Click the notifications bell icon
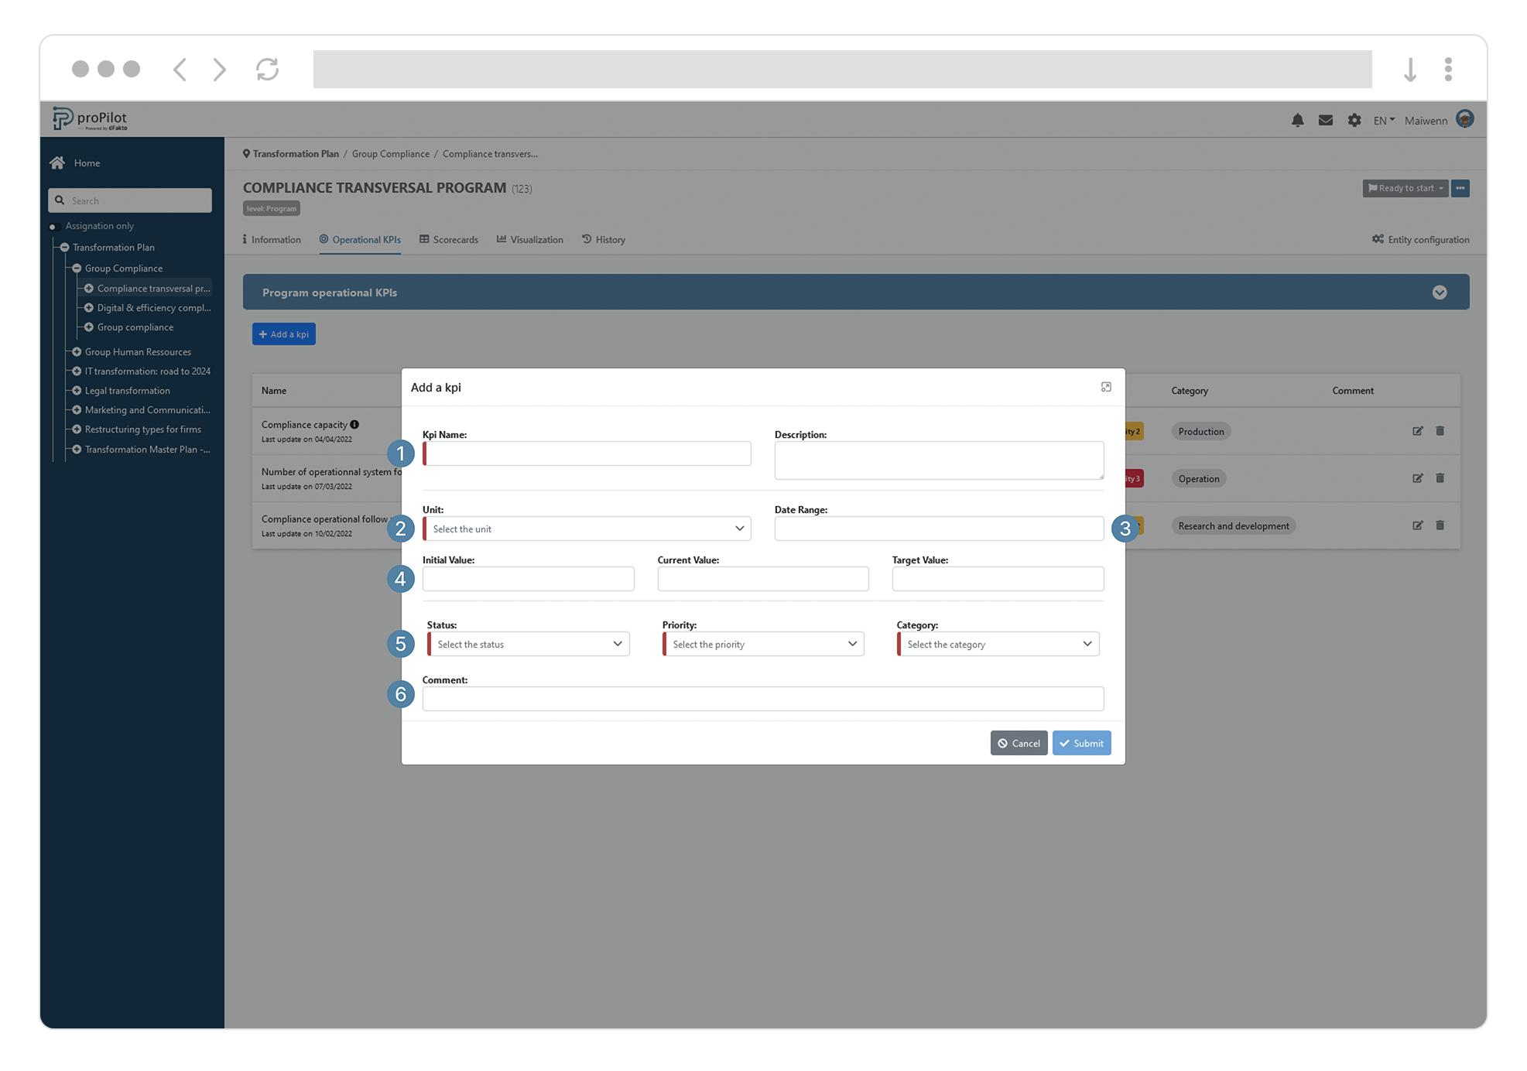The height and width of the screenshot is (1071, 1527). coord(1297,120)
